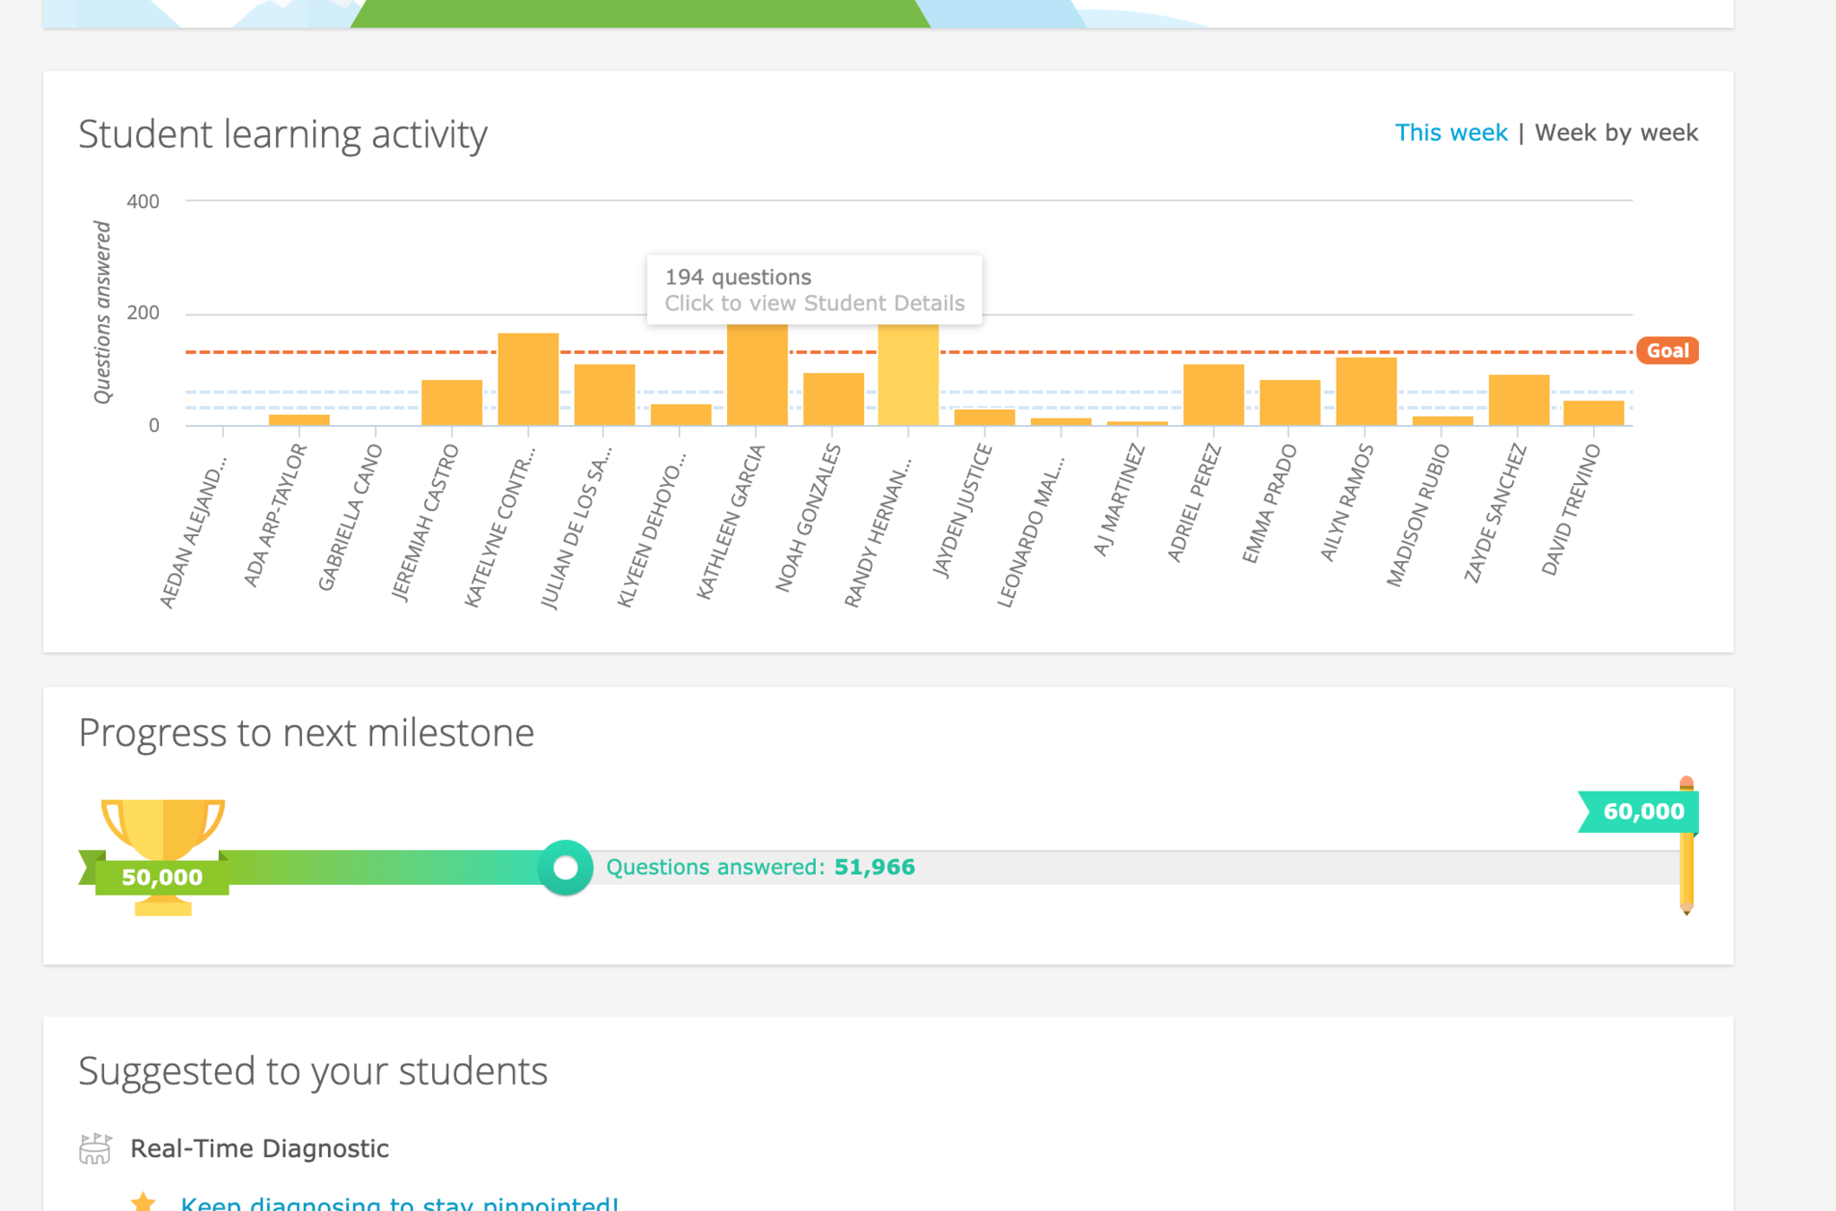This screenshot has width=1836, height=1211.
Task: Click the Real-Time Diagnostic castle icon
Action: click(x=95, y=1148)
